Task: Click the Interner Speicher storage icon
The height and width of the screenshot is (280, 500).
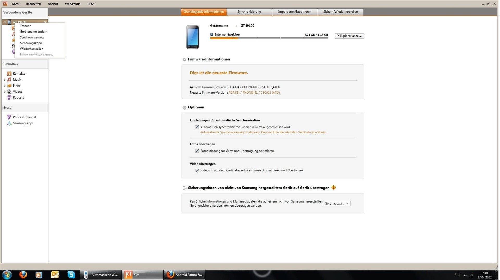Action: coord(212,35)
